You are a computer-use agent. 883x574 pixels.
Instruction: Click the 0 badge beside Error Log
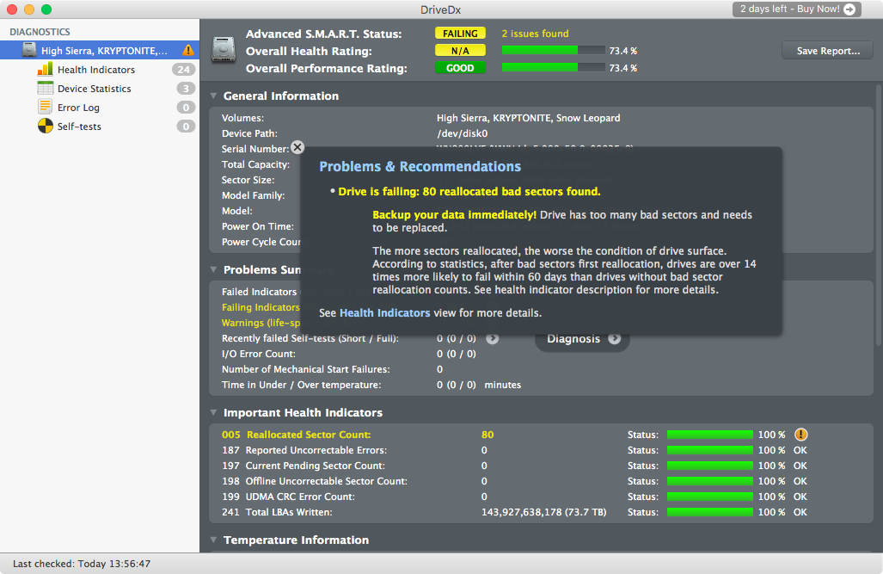coord(185,107)
